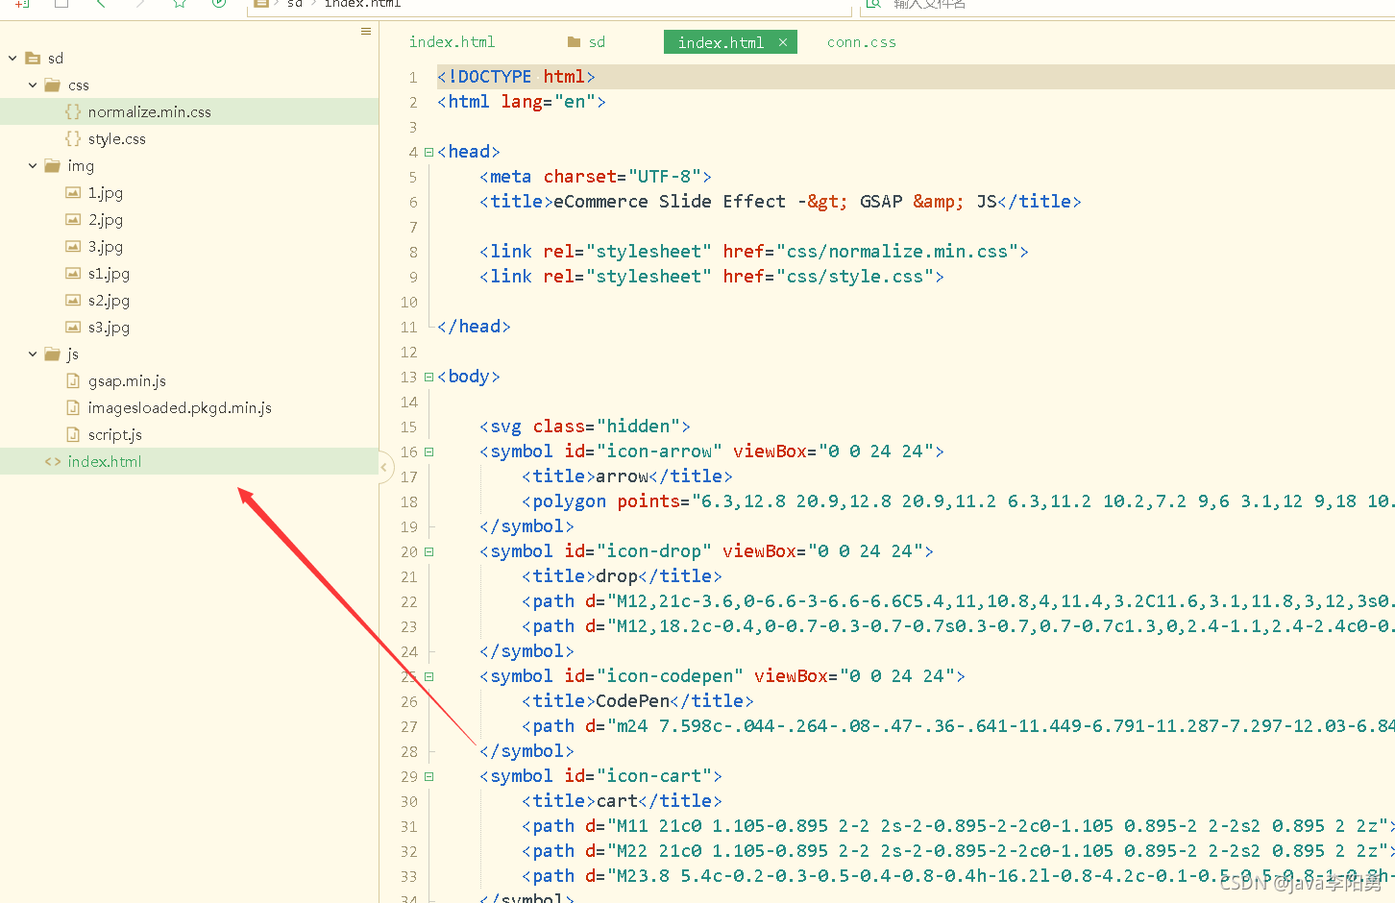Viewport: 1395px width, 903px height.
Task: Click the file icon beside gsap.min.js
Action: click(x=73, y=381)
